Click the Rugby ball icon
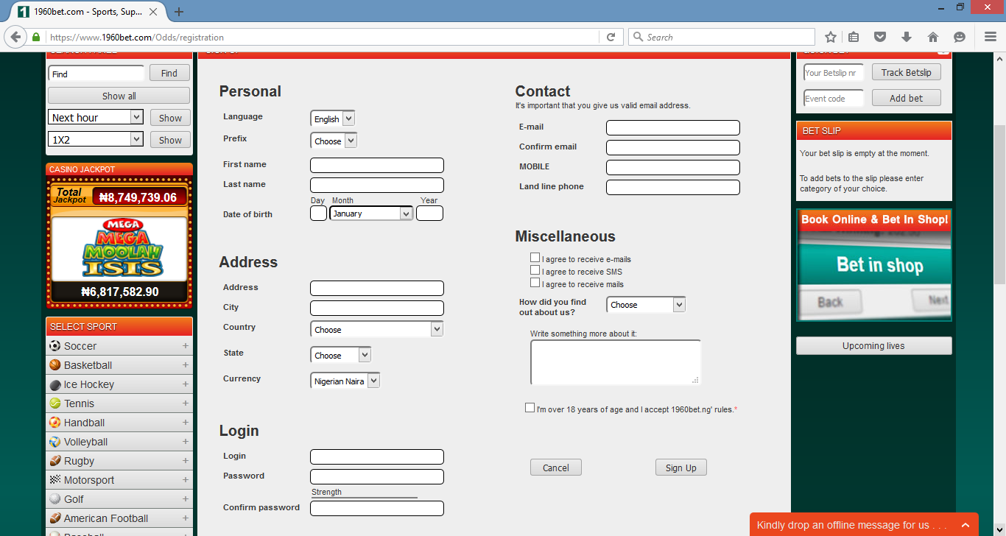Viewport: 1006px width, 536px height. click(54, 461)
